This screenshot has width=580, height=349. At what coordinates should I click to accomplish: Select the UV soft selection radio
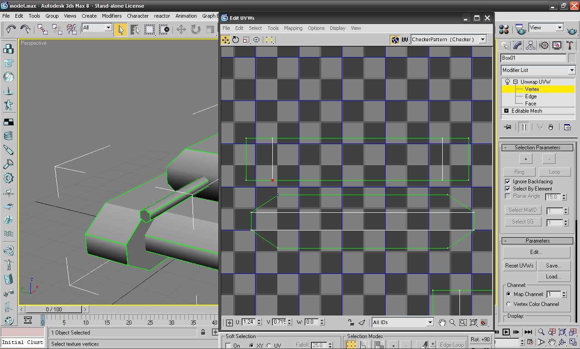click(269, 345)
